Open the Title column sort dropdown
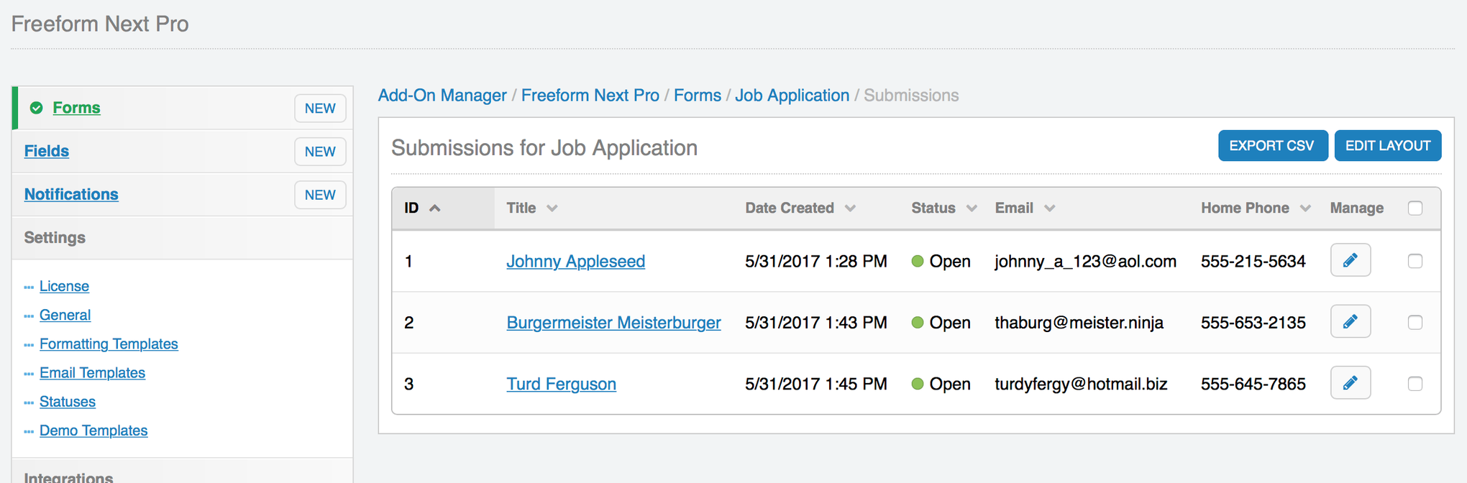 click(553, 208)
